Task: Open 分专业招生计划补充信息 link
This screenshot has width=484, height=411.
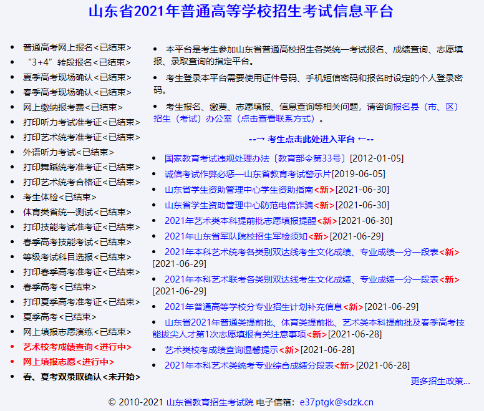Action: click(253, 307)
